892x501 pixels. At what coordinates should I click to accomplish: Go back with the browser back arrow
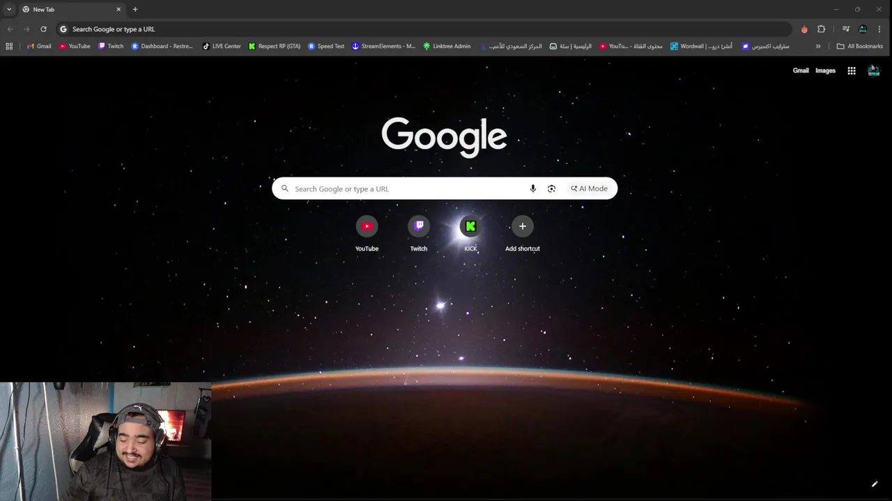[10, 29]
